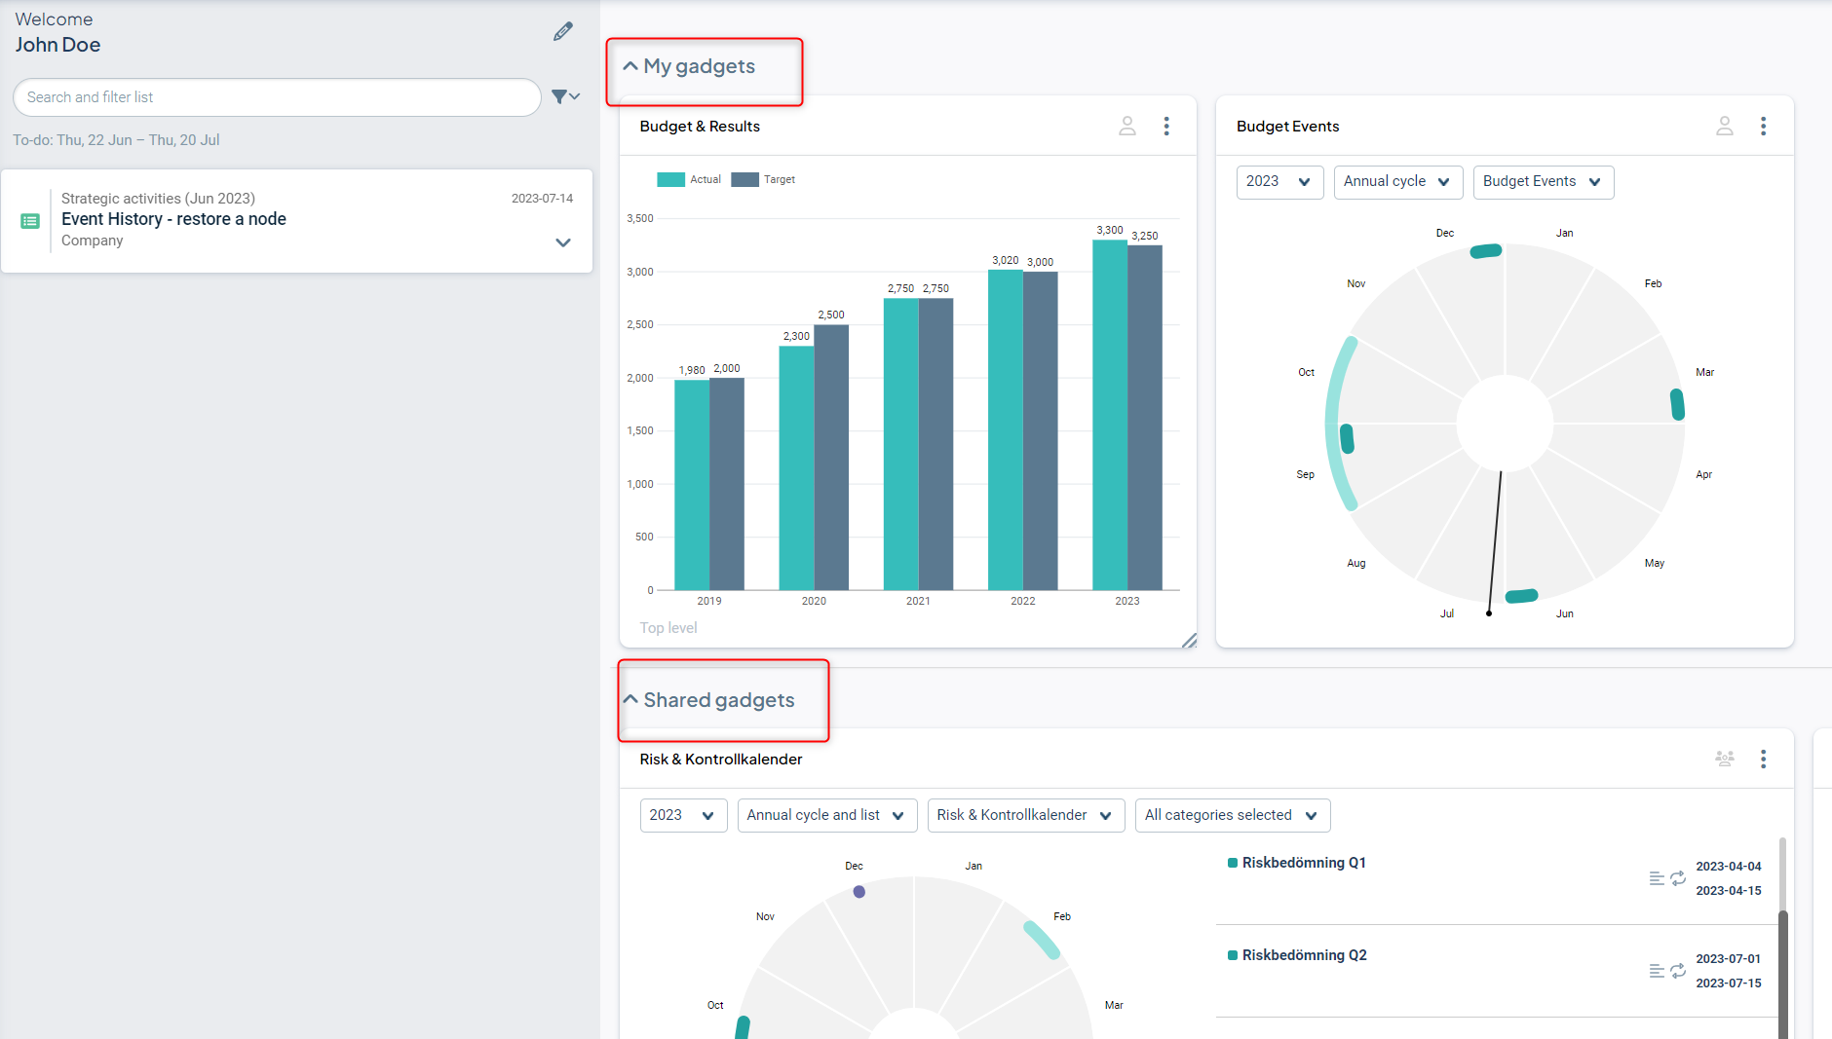The height and width of the screenshot is (1039, 1832).
Task: Open the three-dot menu on Risk & Kontrollkalender
Action: [x=1763, y=759]
